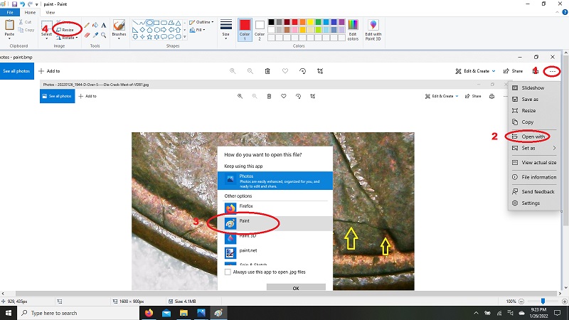The image size is (569, 320).
Task: Check Always use this app to open .jpg files
Action: tap(228, 272)
